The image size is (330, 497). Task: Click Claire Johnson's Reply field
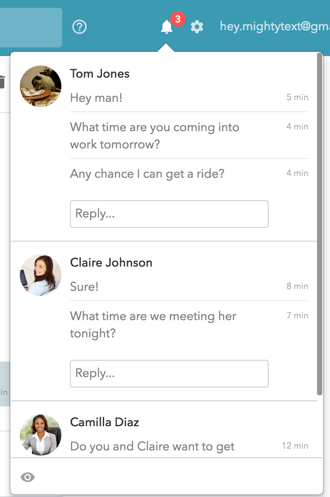[169, 373]
